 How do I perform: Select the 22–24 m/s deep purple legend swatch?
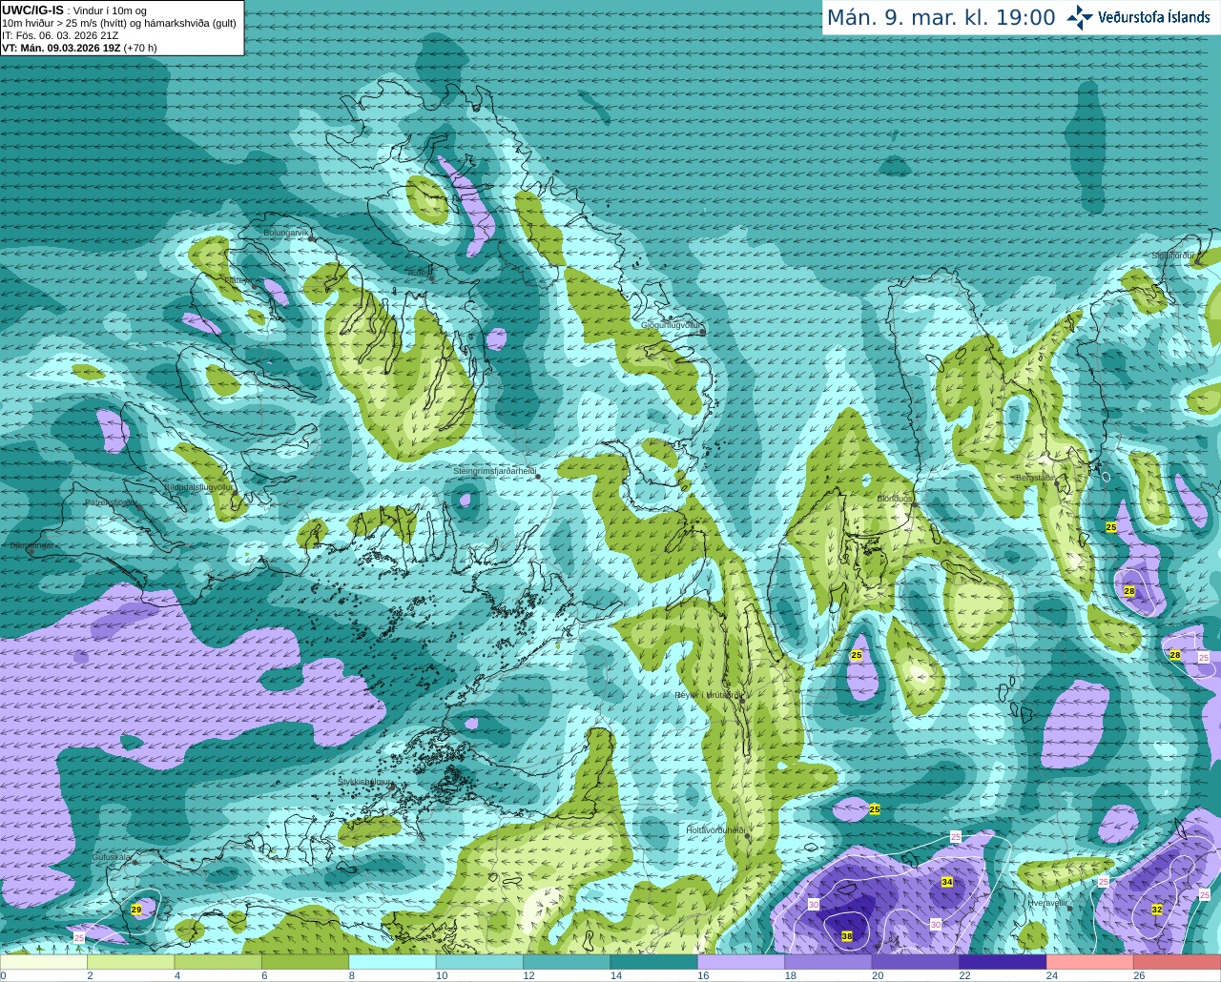pos(1003,962)
